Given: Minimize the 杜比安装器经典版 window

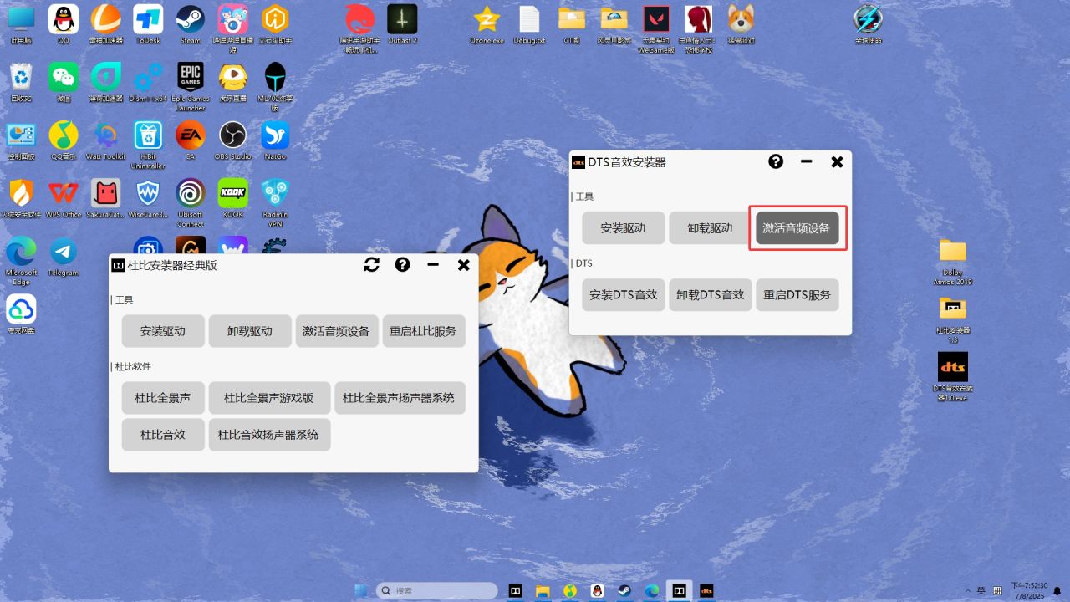Looking at the screenshot, I should (x=433, y=265).
